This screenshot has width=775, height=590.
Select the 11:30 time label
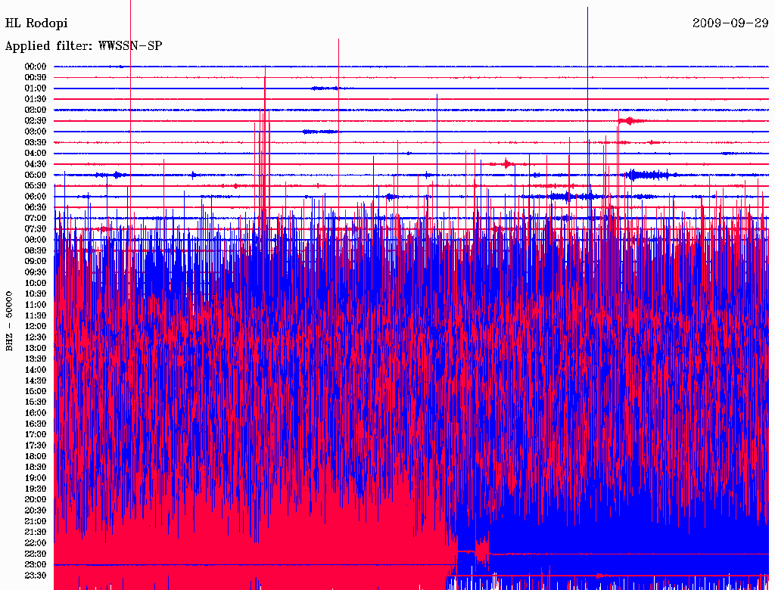36,315
